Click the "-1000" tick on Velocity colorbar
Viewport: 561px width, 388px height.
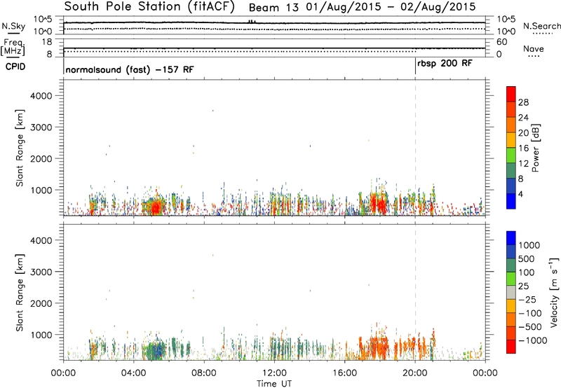pyautogui.click(x=533, y=340)
